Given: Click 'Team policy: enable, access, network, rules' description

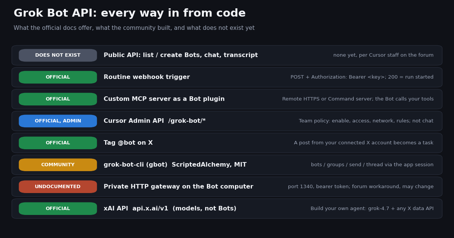Looking at the screenshot, I should (x=366, y=121).
